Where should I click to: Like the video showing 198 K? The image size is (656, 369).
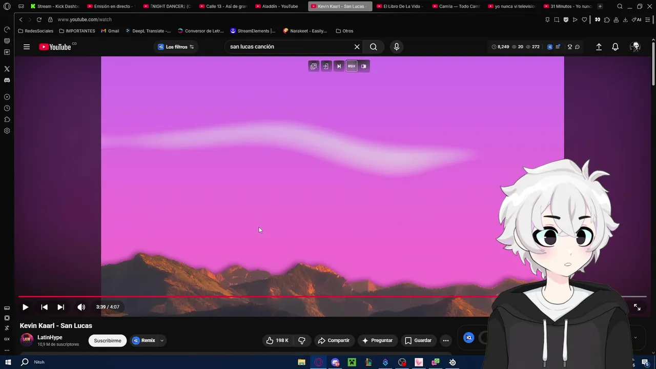[277, 340]
